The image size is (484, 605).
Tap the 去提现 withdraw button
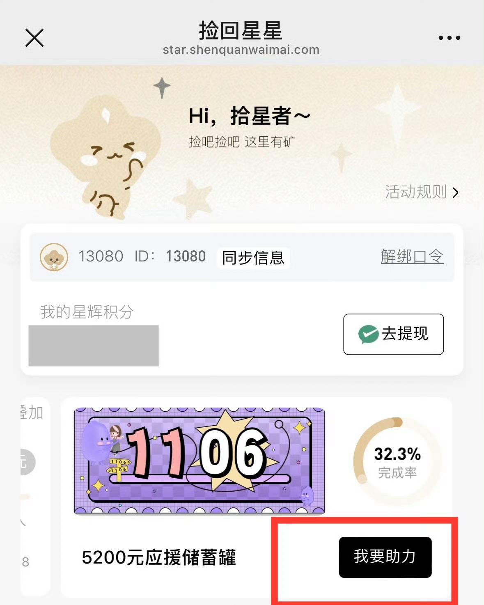tap(393, 334)
